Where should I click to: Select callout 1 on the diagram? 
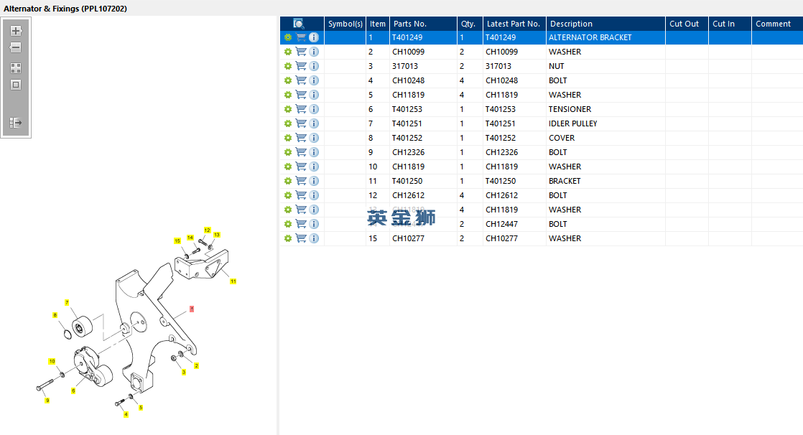192,309
